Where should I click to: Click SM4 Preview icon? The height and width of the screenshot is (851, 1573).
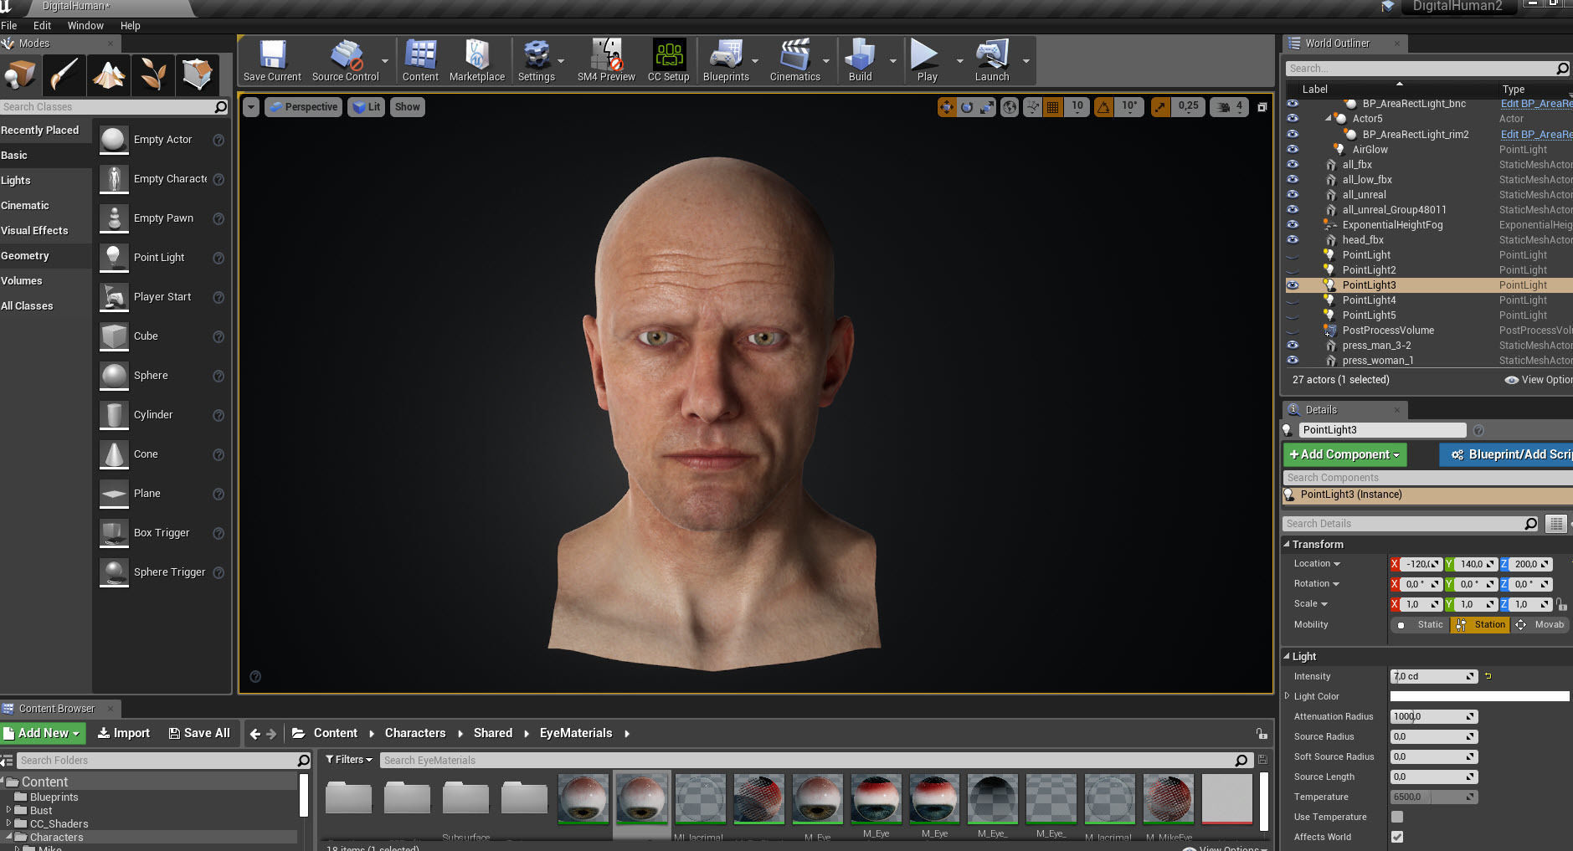(x=606, y=60)
